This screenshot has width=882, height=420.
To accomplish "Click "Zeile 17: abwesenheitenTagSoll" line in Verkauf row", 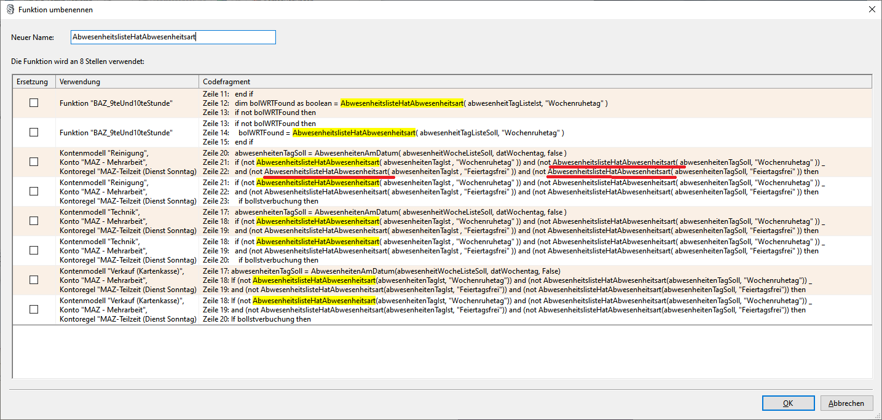I will click(382, 271).
